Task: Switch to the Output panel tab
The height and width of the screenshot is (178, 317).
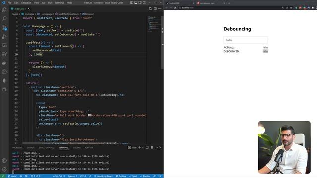Action: click(x=31, y=148)
